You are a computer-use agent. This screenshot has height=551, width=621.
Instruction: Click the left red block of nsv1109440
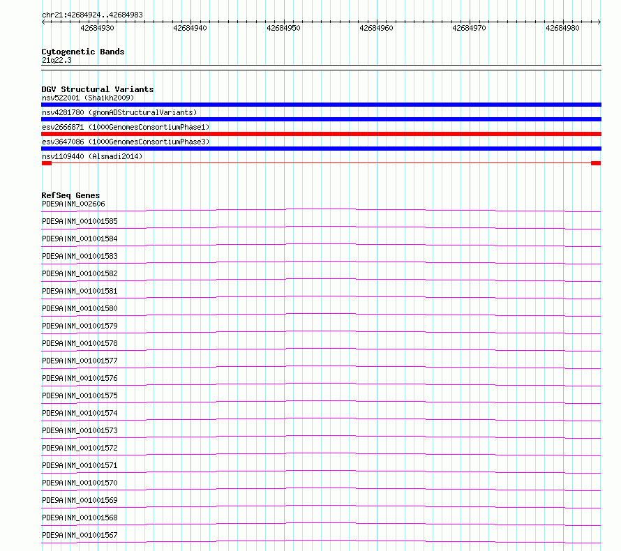[x=47, y=163]
